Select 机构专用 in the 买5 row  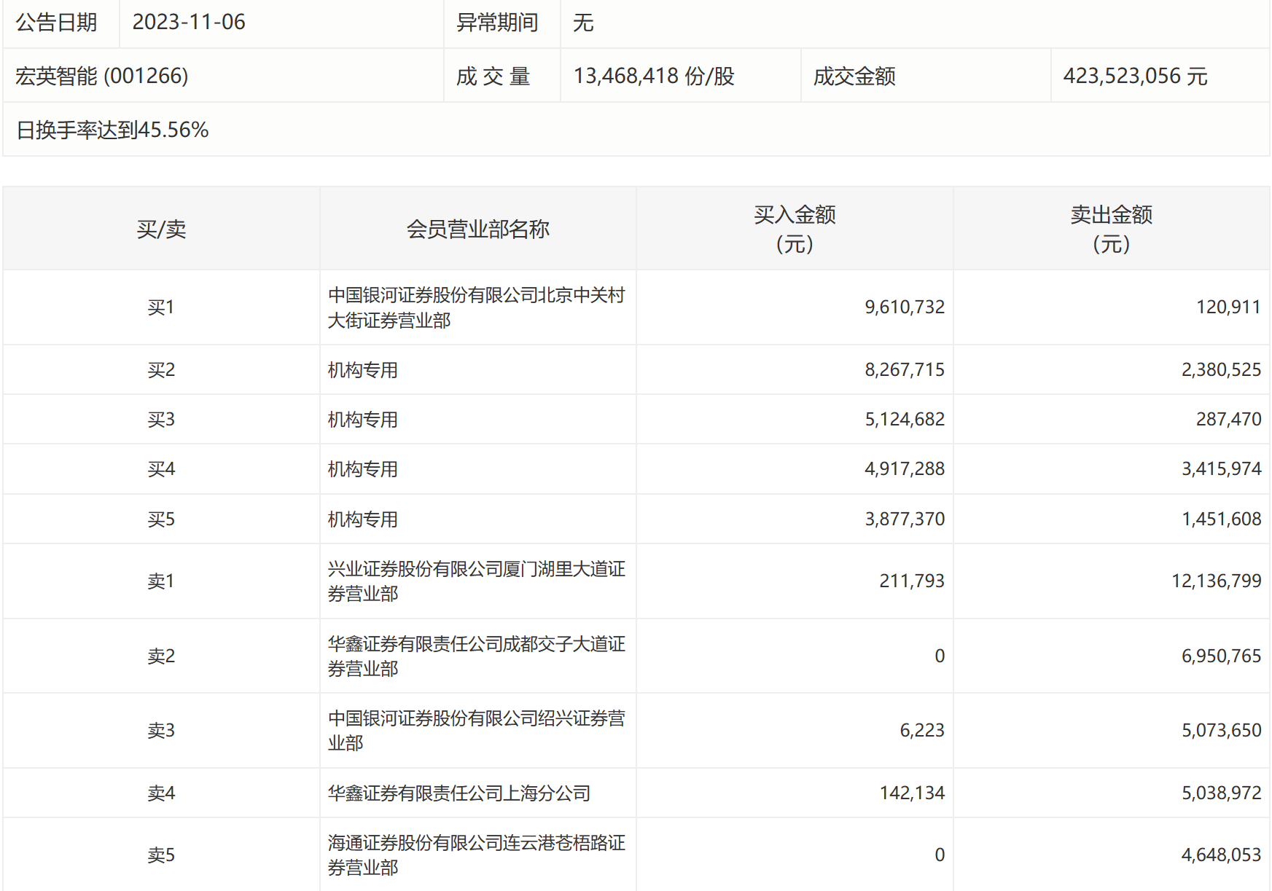[x=363, y=519]
